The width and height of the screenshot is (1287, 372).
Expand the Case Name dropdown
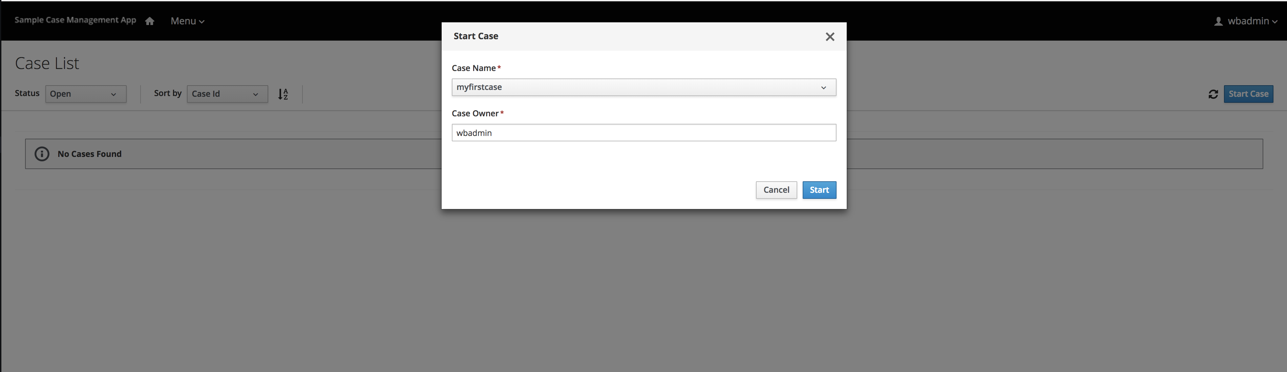click(643, 87)
